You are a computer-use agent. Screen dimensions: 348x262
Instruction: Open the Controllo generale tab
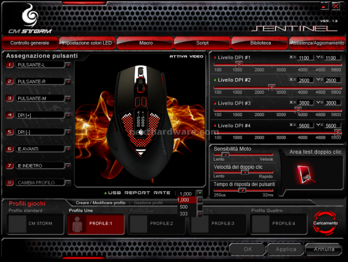point(30,43)
